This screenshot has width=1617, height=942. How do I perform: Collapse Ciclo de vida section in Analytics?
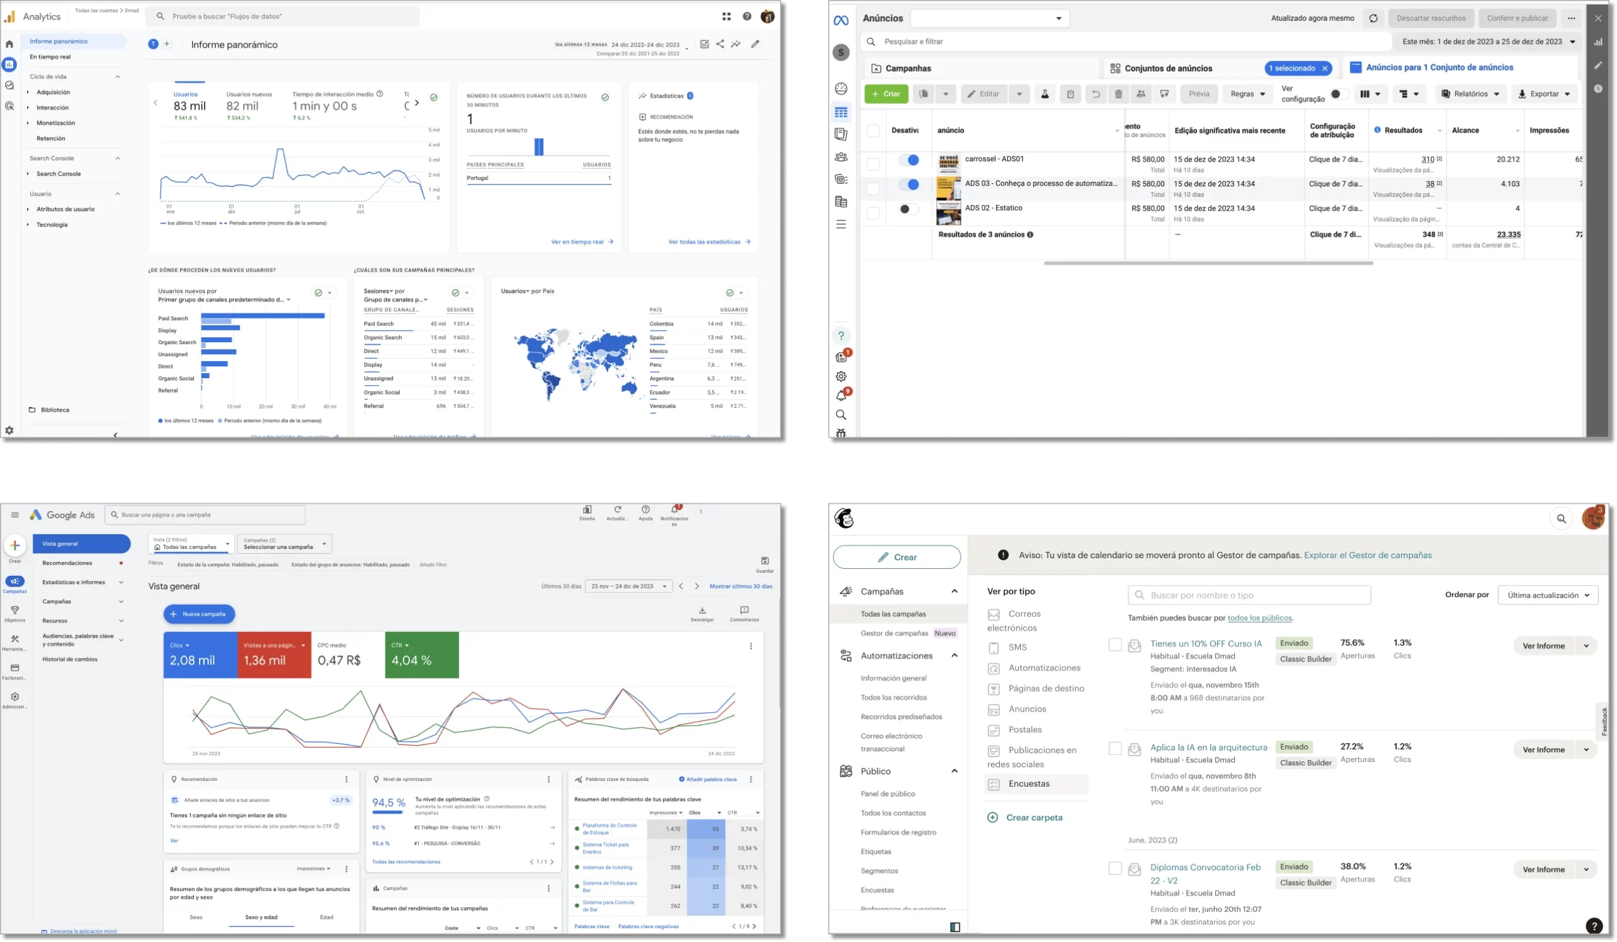pyautogui.click(x=117, y=77)
